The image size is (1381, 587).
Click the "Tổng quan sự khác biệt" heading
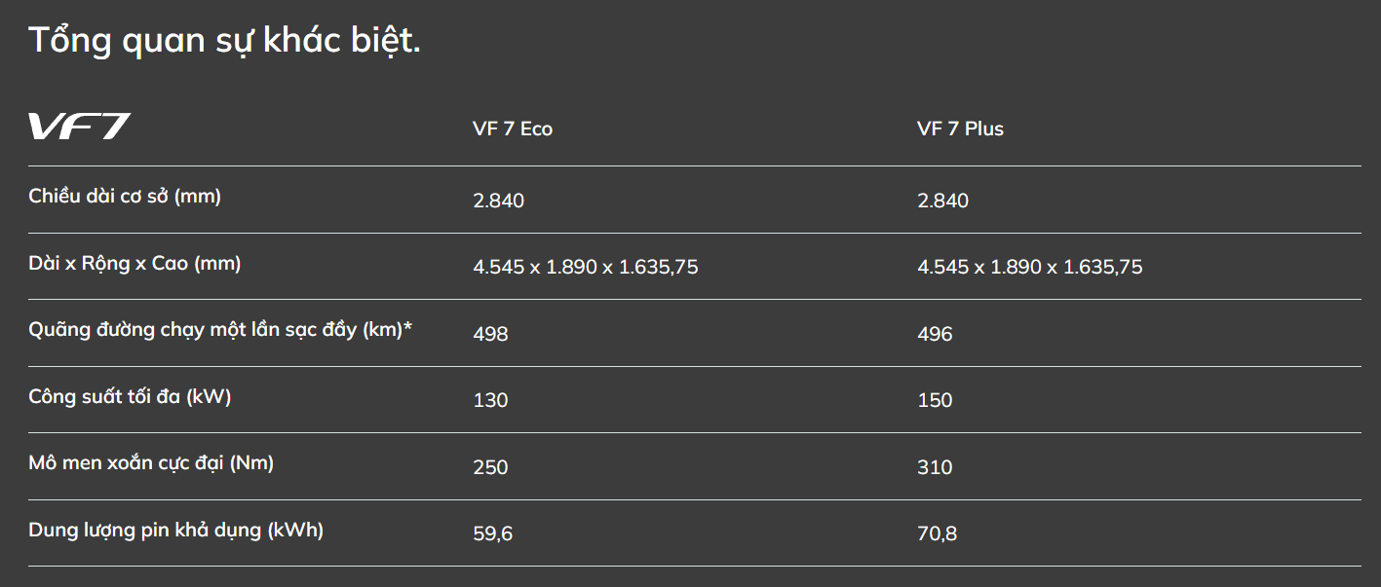click(224, 41)
